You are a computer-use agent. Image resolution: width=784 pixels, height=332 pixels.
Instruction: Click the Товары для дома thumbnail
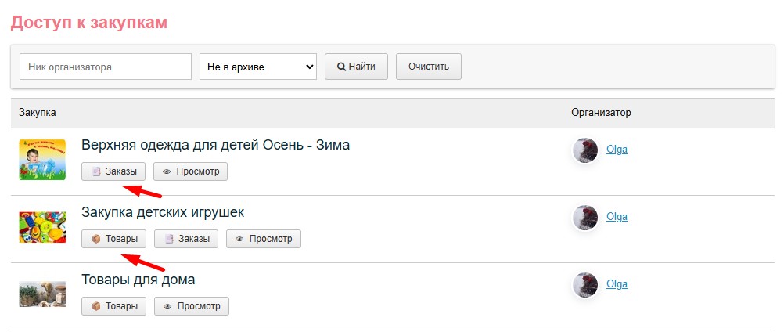pyautogui.click(x=42, y=294)
